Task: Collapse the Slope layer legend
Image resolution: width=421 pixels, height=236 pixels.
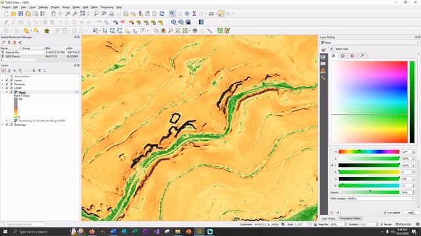Action: pyautogui.click(x=7, y=92)
